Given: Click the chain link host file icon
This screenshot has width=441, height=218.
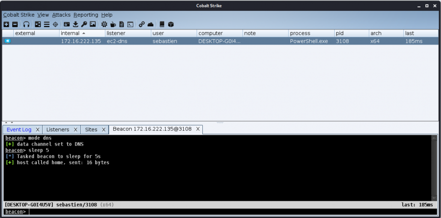Looking at the screenshot, I should [x=142, y=24].
